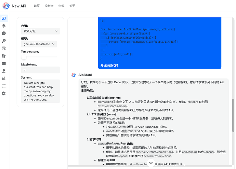Click the Assistant avatar icon
236x169 pixels.
click(74, 75)
